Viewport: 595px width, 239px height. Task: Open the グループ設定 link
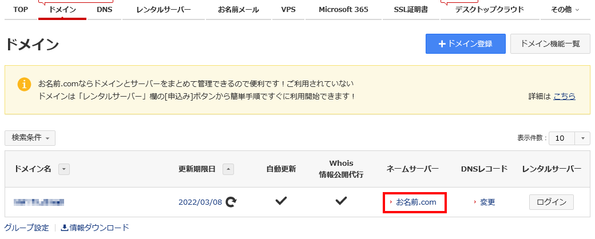pyautogui.click(x=26, y=228)
